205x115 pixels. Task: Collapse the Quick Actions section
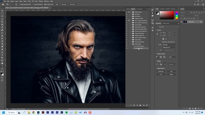156,68
